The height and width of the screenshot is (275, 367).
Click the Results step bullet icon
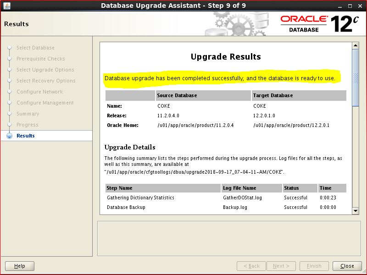click(x=9, y=136)
